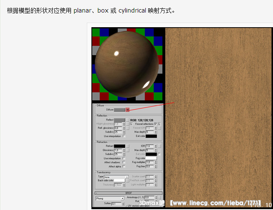Tick the checkbox beside Refraction Exit color
The width and height of the screenshot is (273, 210).
pos(159,154)
